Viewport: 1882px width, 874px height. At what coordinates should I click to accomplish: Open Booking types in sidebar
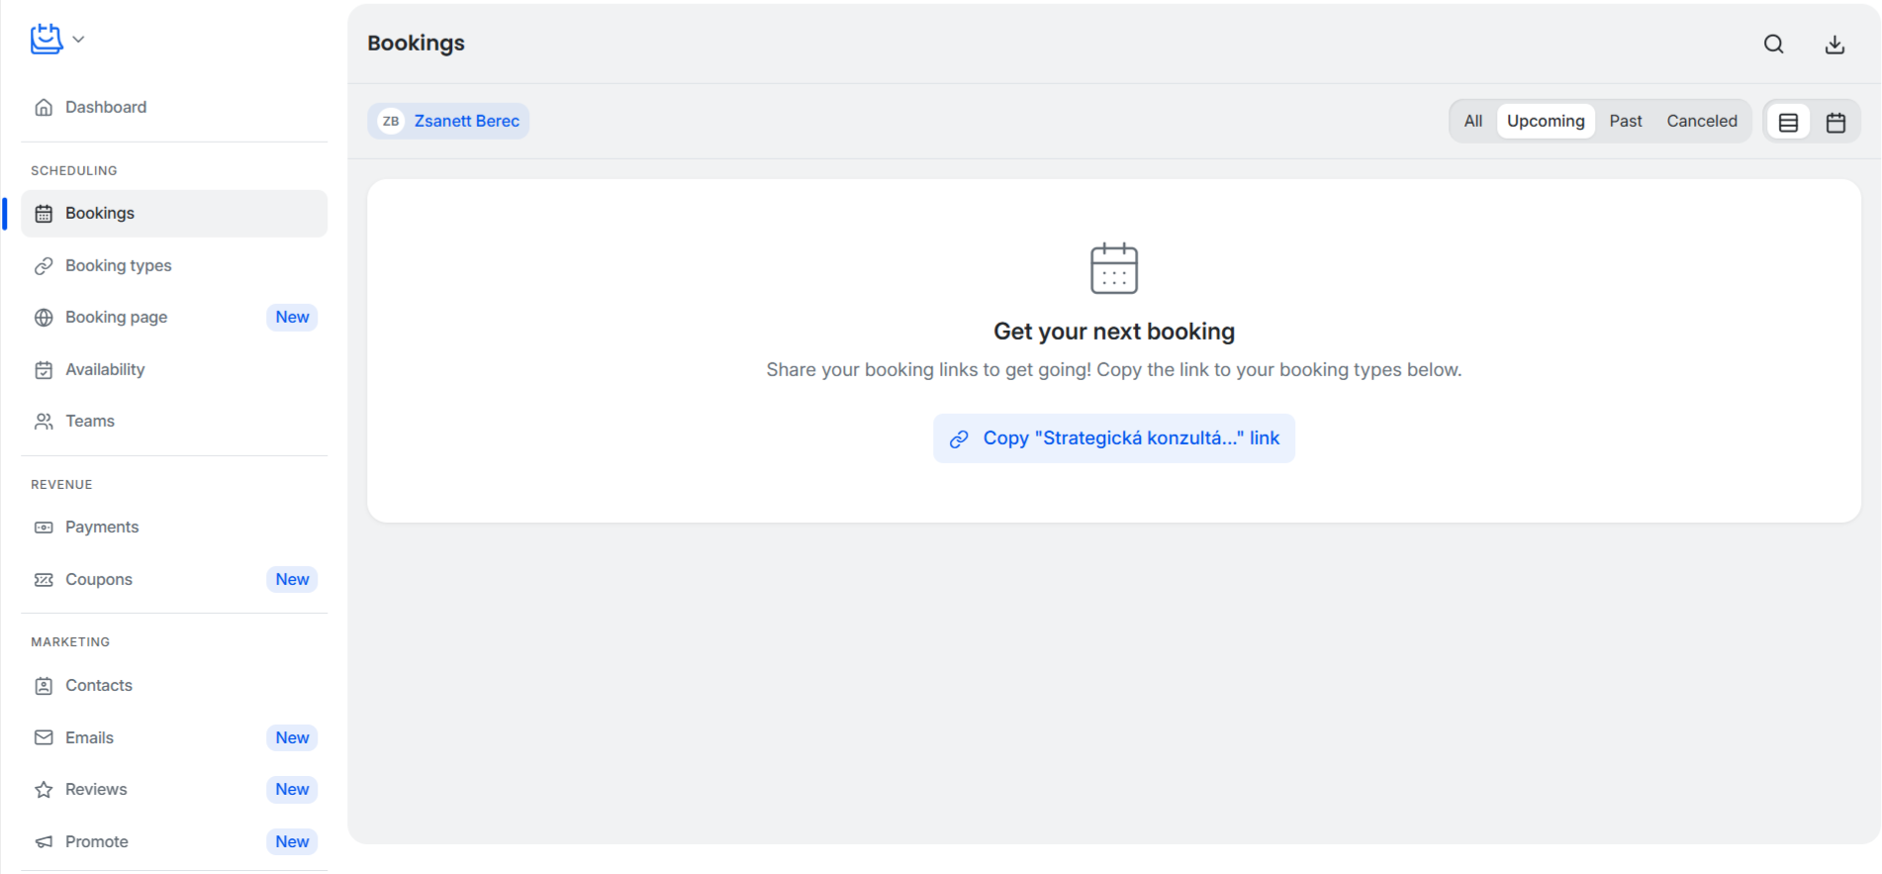click(x=118, y=265)
